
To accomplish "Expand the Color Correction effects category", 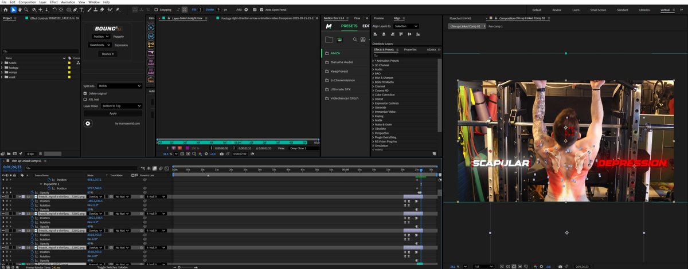I will [373, 94].
